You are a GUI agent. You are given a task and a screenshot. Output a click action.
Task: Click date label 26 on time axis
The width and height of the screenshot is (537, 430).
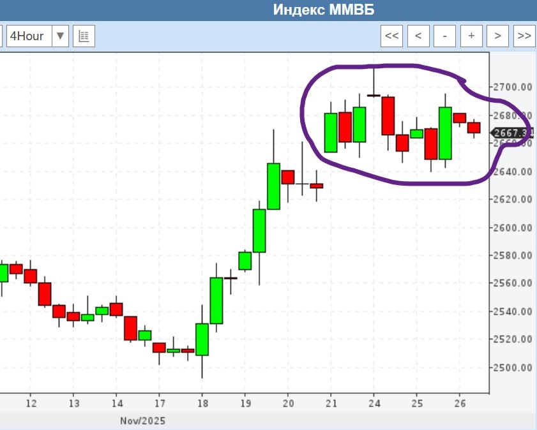[460, 404]
